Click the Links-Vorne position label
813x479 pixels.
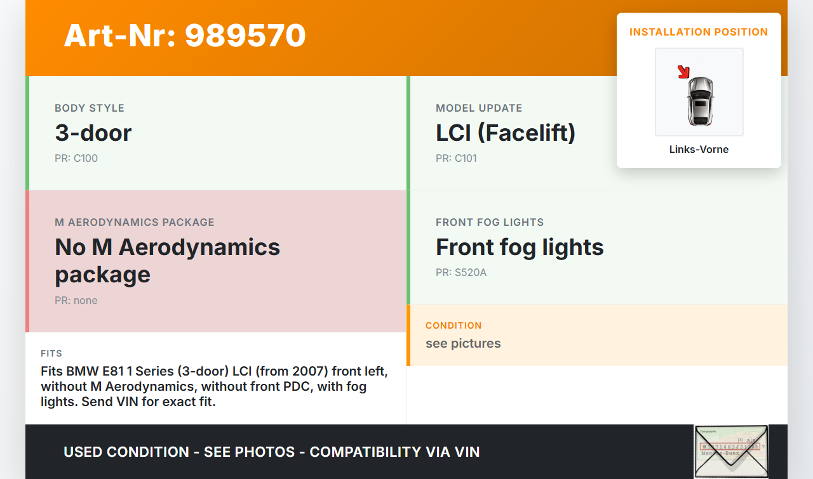coord(699,150)
